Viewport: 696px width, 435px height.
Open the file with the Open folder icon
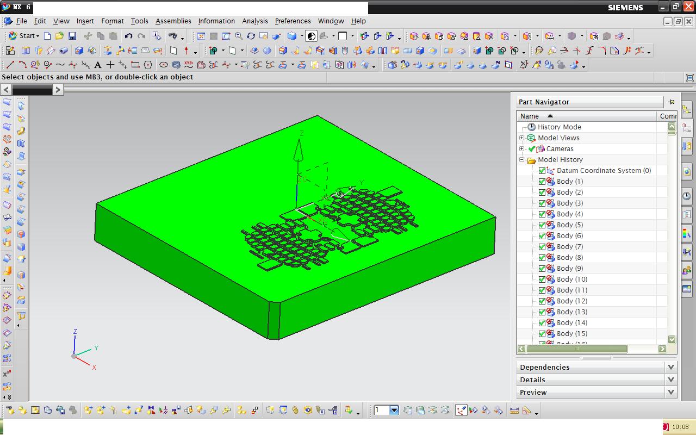[59, 36]
